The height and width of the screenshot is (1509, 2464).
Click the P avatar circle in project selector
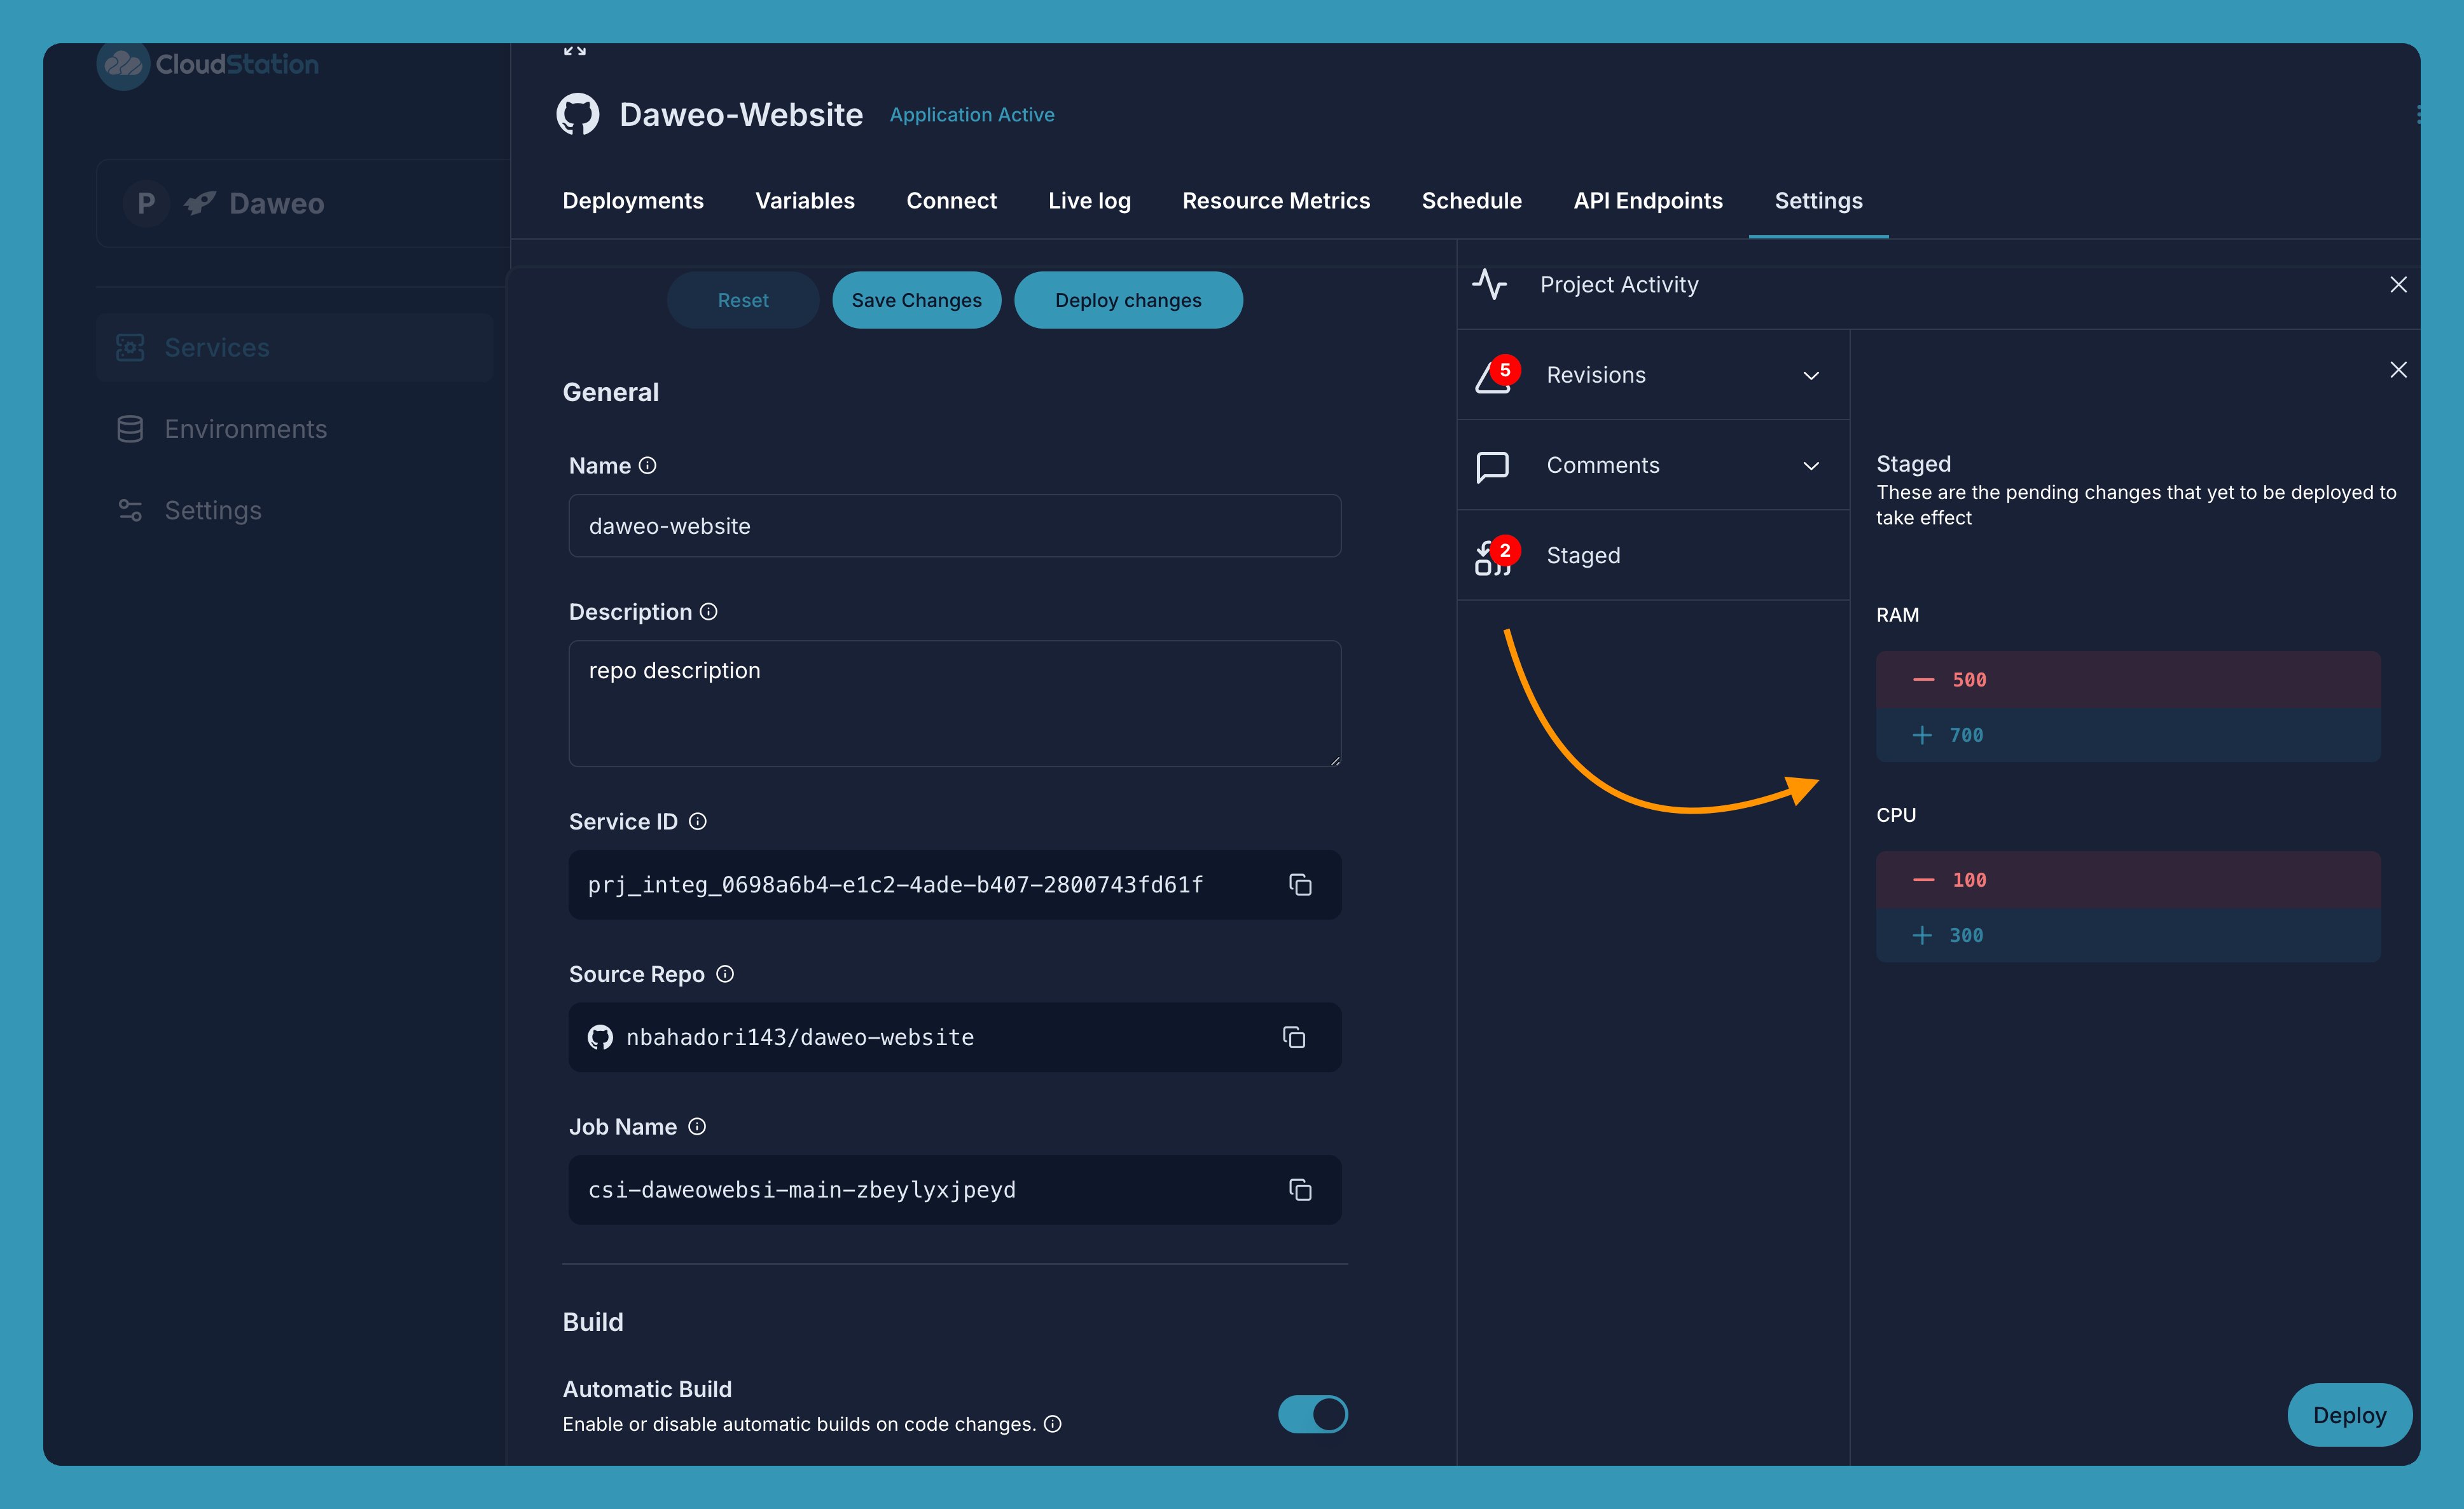pyautogui.click(x=146, y=204)
